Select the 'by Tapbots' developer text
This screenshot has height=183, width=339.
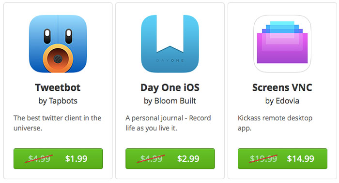pyautogui.click(x=58, y=101)
